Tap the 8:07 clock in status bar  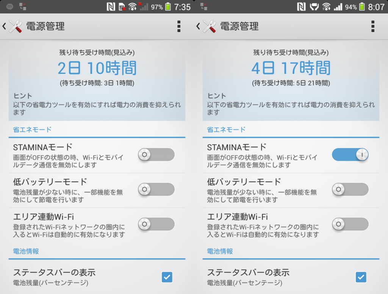[x=376, y=7]
